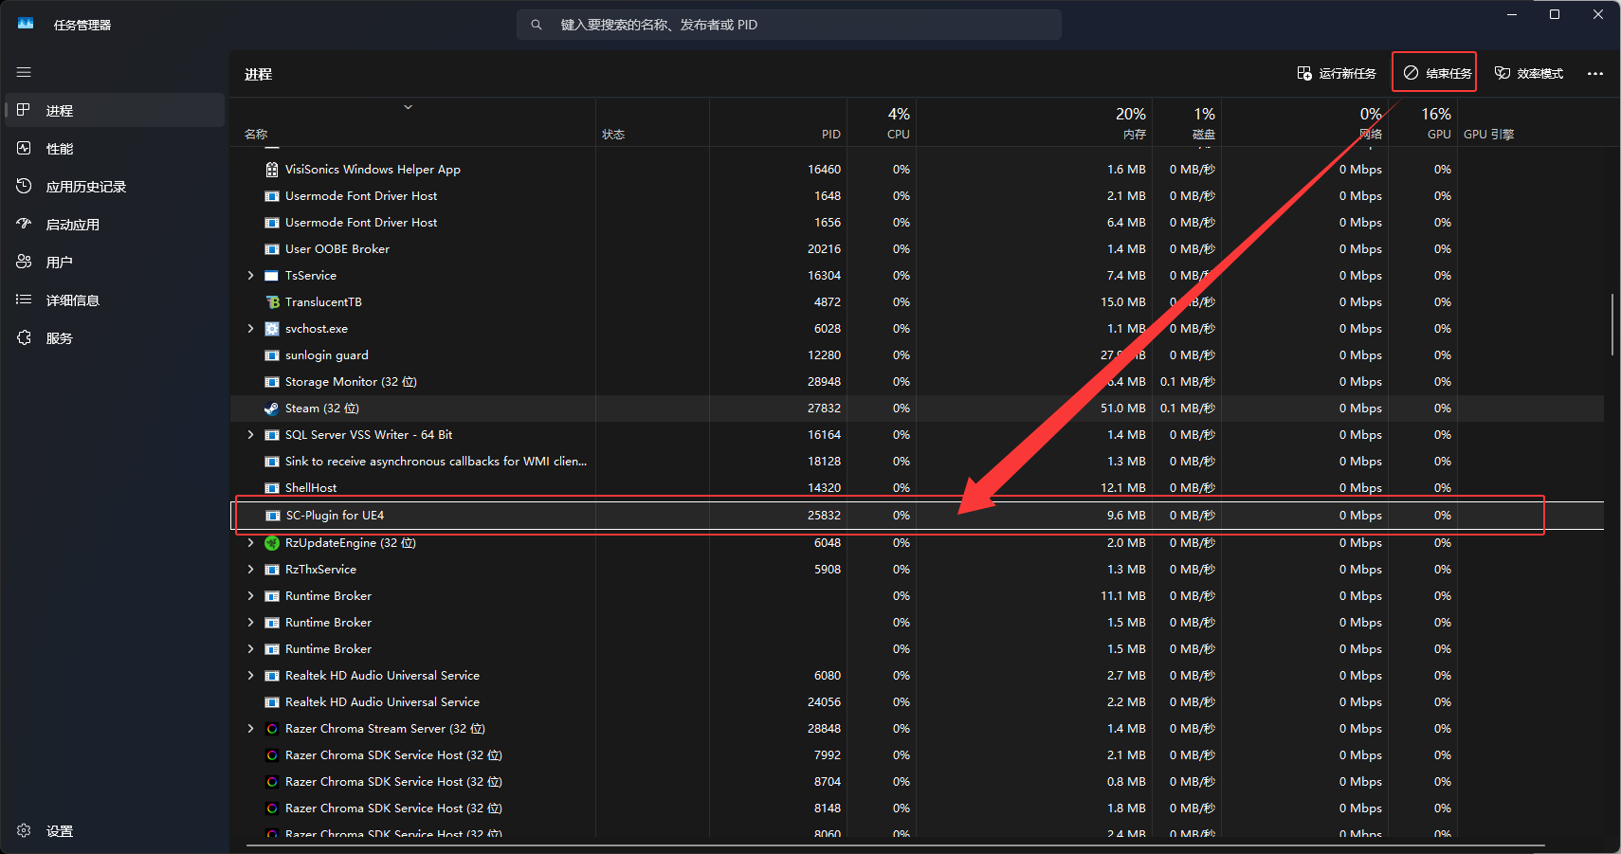The width and height of the screenshot is (1621, 854).
Task: Click the ShellHost process icon
Action: pyautogui.click(x=272, y=488)
